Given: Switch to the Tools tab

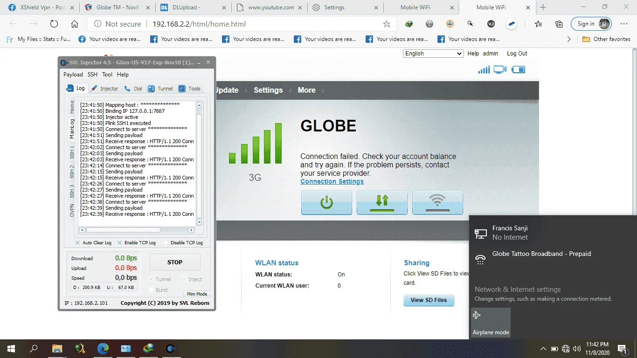Looking at the screenshot, I should click(x=190, y=89).
